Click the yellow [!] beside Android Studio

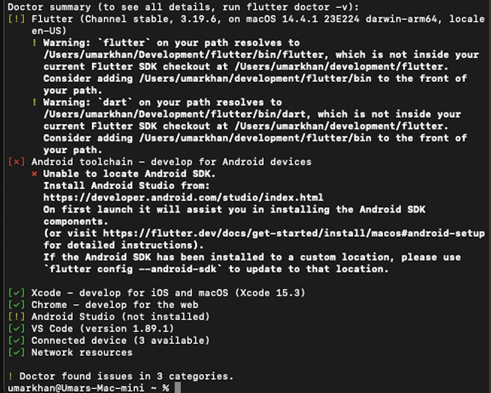click(x=17, y=317)
